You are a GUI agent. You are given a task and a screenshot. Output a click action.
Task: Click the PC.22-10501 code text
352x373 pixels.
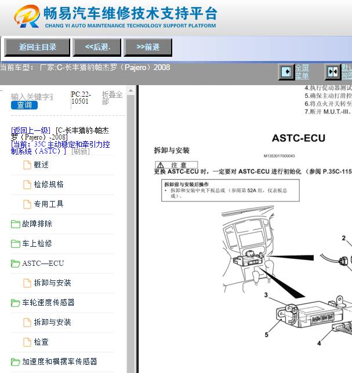click(81, 98)
